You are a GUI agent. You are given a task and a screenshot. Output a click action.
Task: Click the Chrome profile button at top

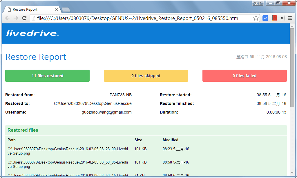click(258, 3)
